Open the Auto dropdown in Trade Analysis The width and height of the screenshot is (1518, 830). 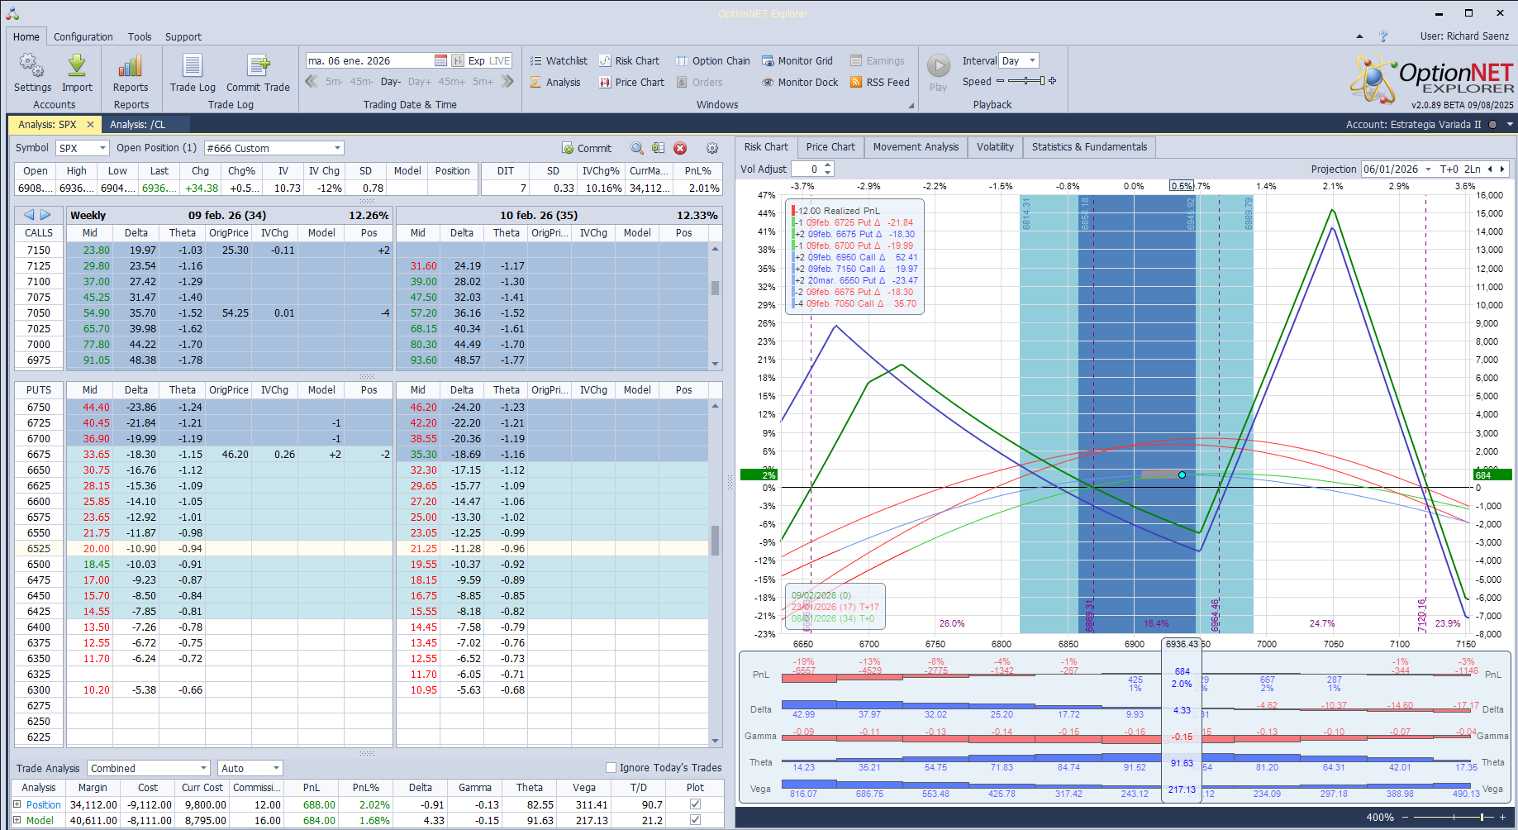276,768
